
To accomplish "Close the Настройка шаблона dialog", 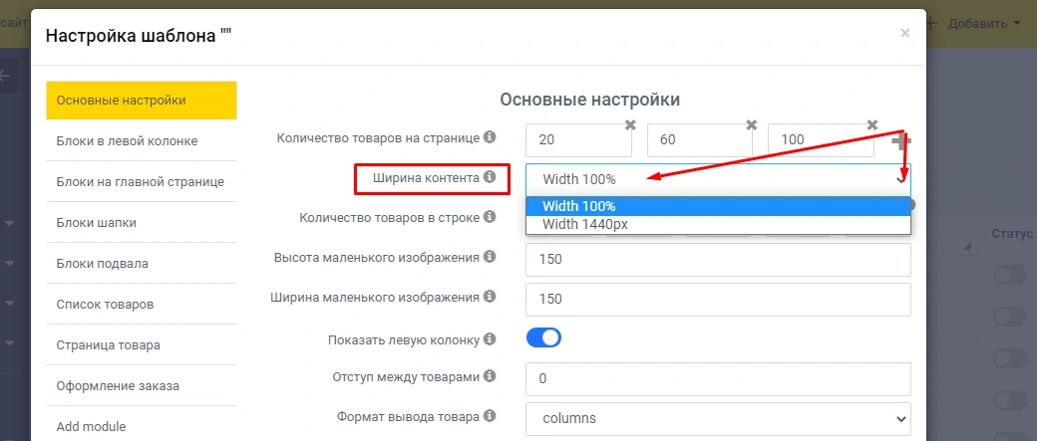I will pos(904,33).
